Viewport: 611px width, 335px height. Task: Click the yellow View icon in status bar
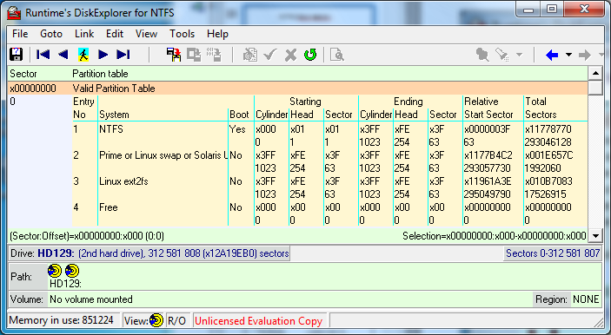(156, 320)
